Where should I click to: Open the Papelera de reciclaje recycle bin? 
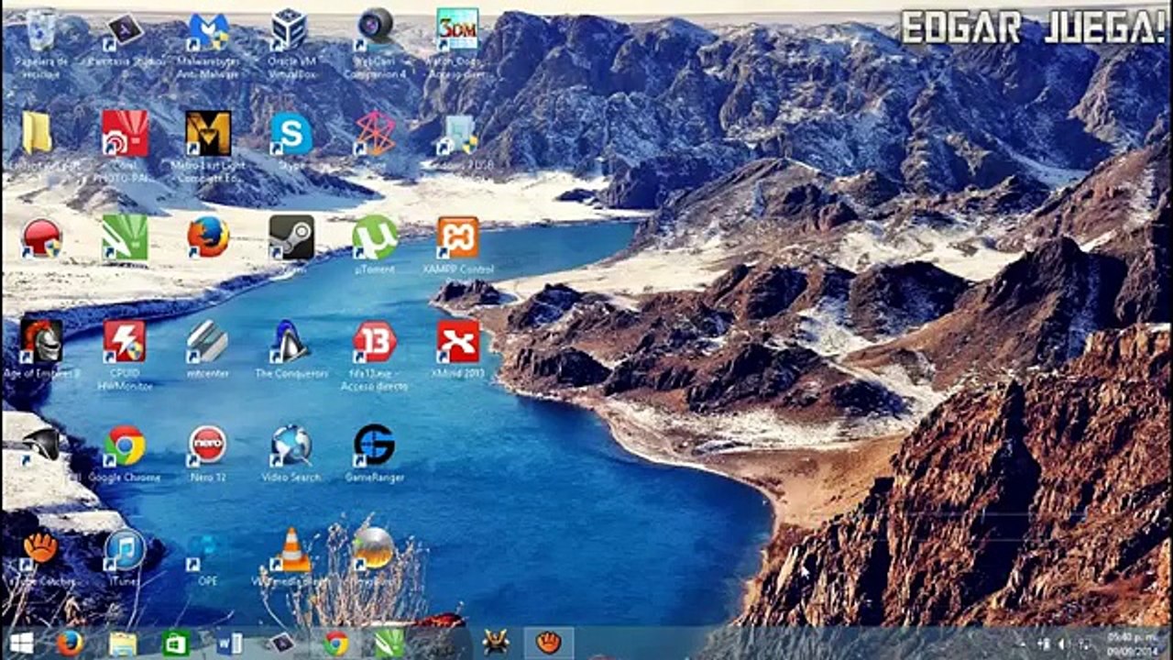(x=41, y=30)
